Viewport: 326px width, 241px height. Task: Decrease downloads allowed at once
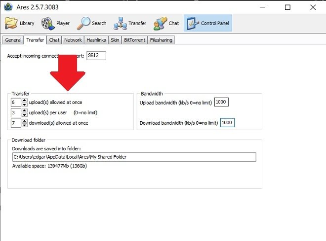25,125
